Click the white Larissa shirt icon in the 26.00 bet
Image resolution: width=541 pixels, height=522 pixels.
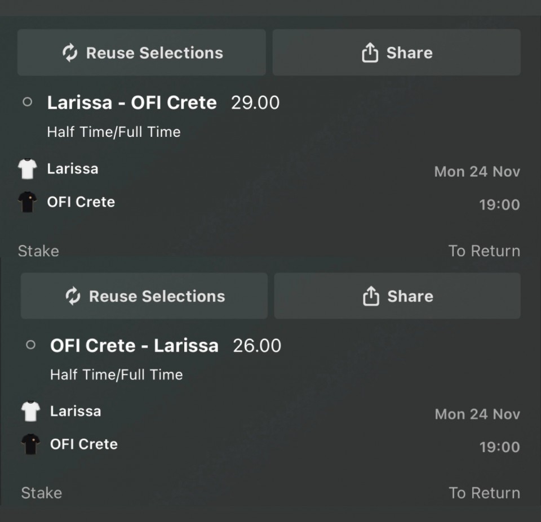point(30,411)
